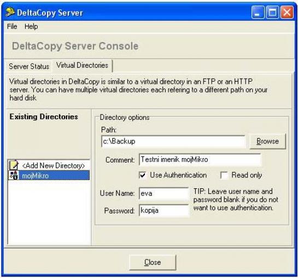The height and width of the screenshot is (278, 298).
Task: Open the File menu
Action: pos(12,26)
